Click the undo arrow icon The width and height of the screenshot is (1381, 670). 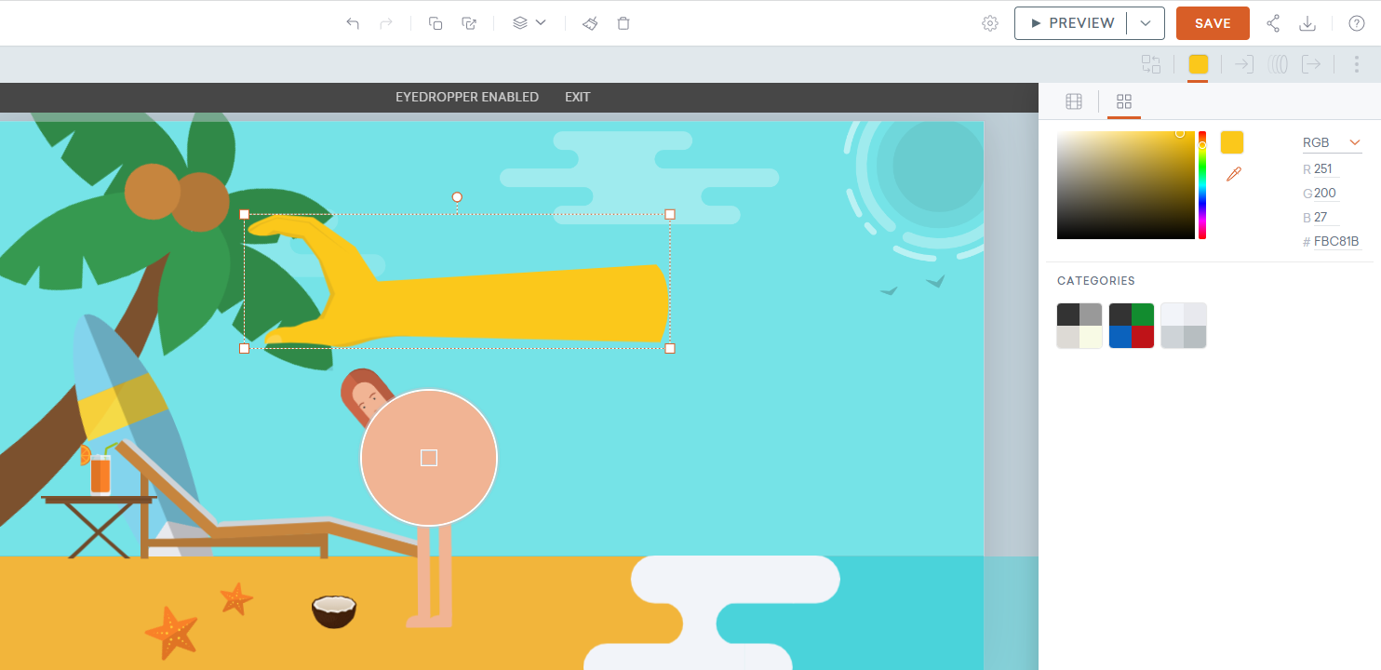click(353, 23)
